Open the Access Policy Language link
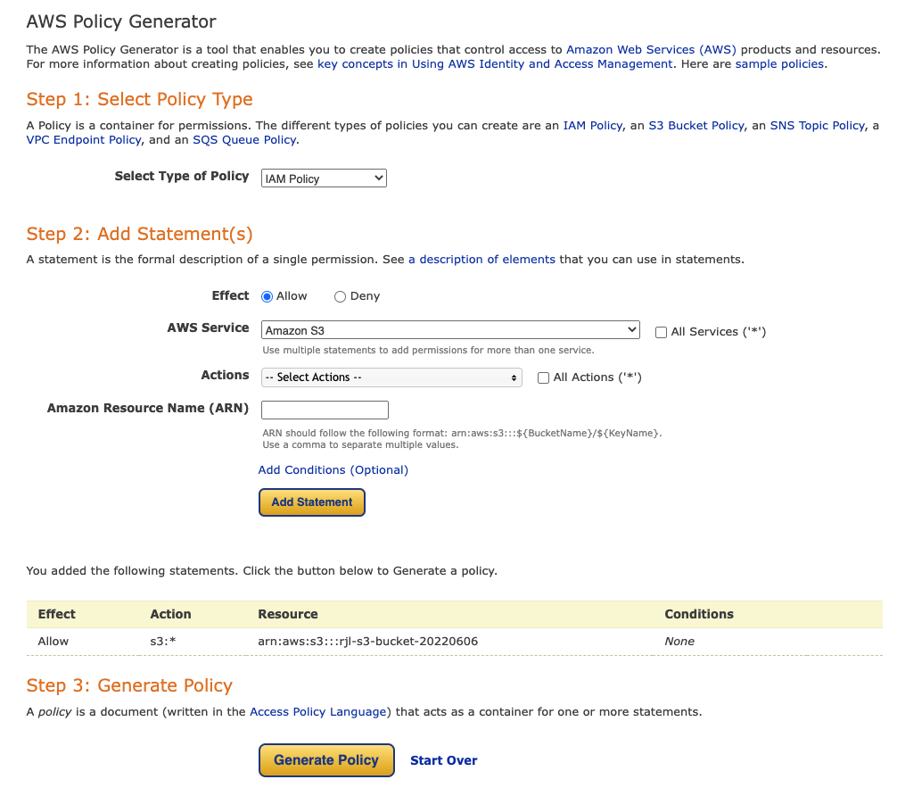 point(317,711)
